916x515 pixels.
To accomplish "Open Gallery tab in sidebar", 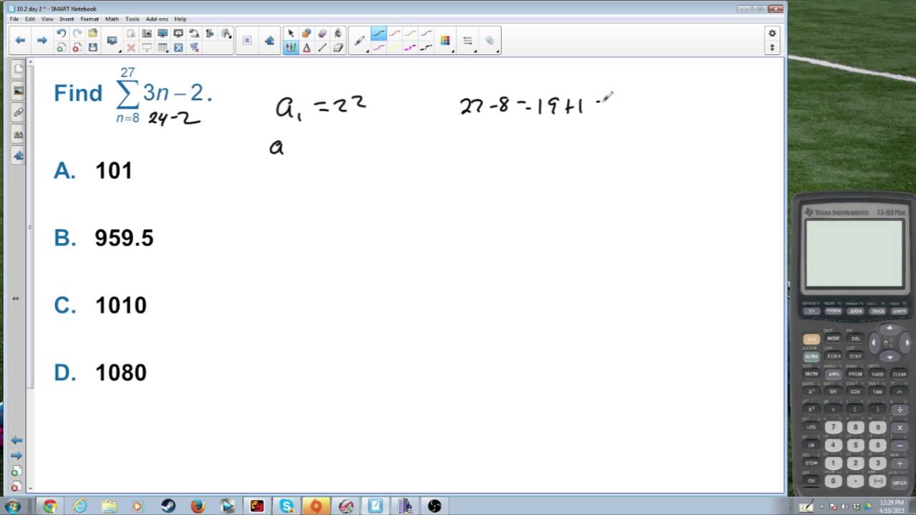I will click(x=19, y=91).
